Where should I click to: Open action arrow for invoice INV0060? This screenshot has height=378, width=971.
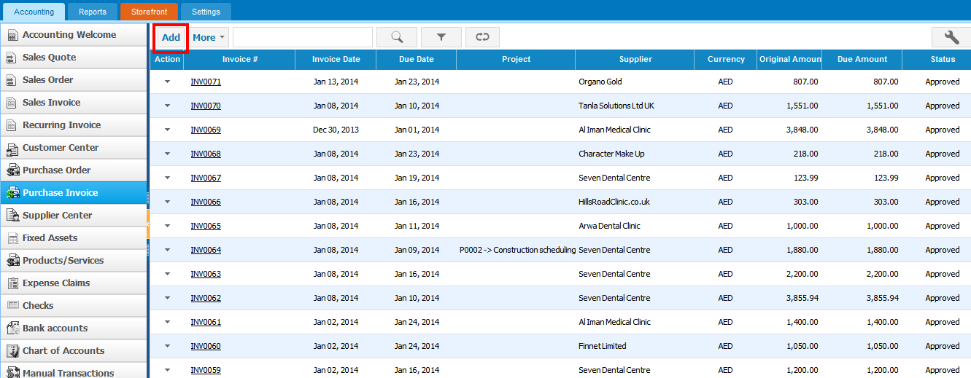point(167,346)
